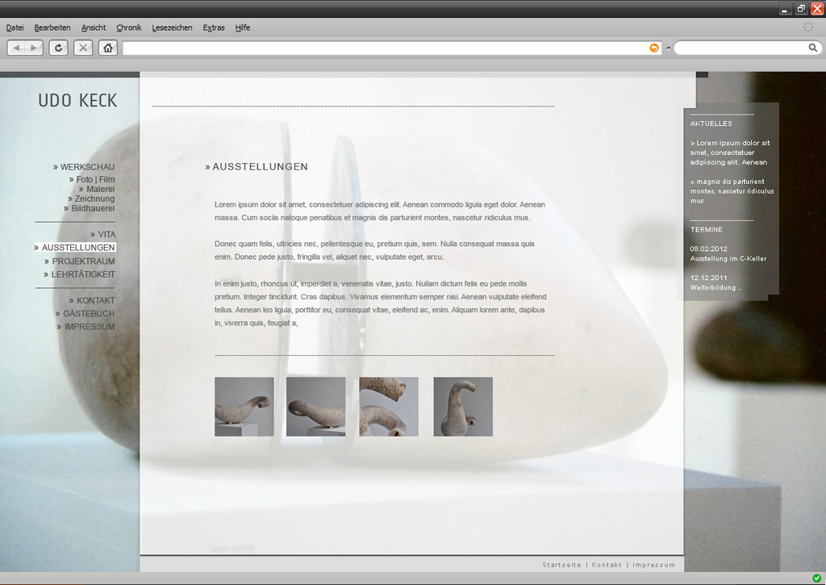Open the Extras menu
Viewport: 826px width, 585px height.
pos(214,27)
